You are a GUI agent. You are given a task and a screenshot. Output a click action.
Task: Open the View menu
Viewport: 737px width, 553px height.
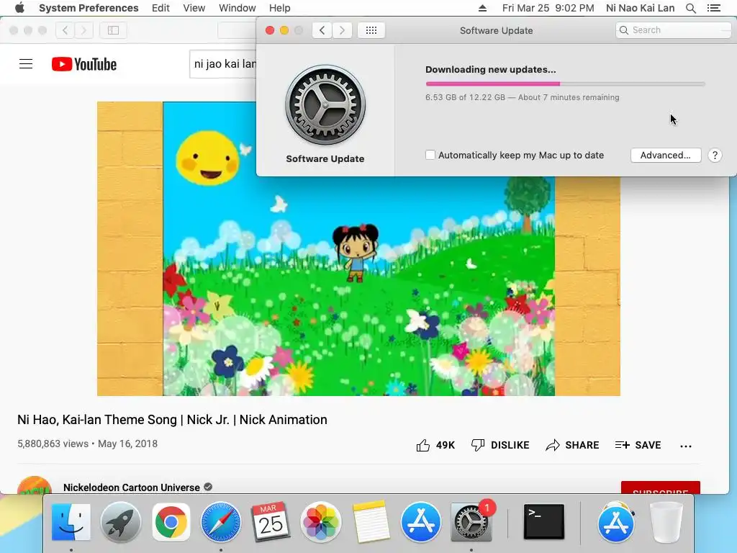194,8
